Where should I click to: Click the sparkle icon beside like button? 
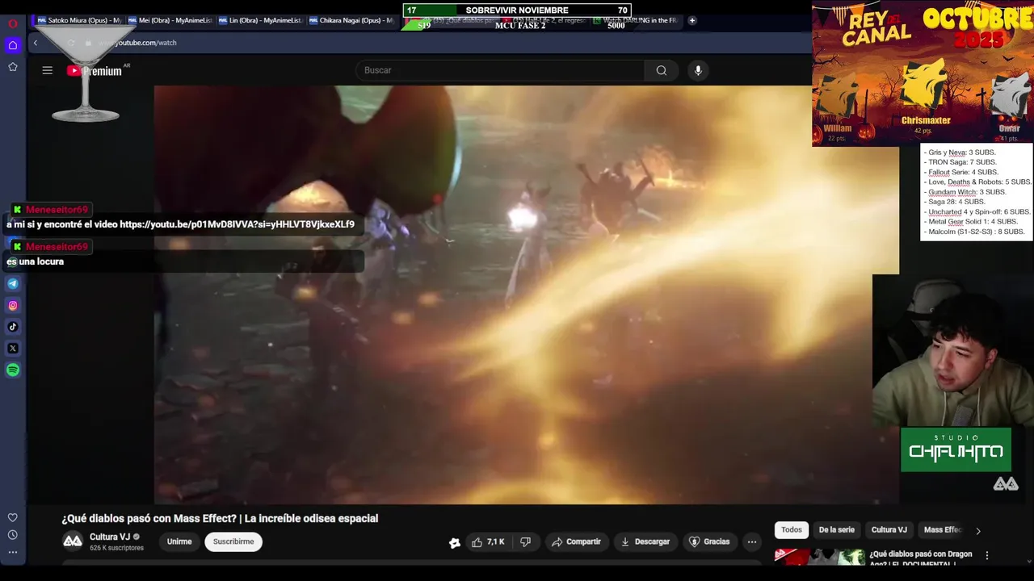click(455, 543)
